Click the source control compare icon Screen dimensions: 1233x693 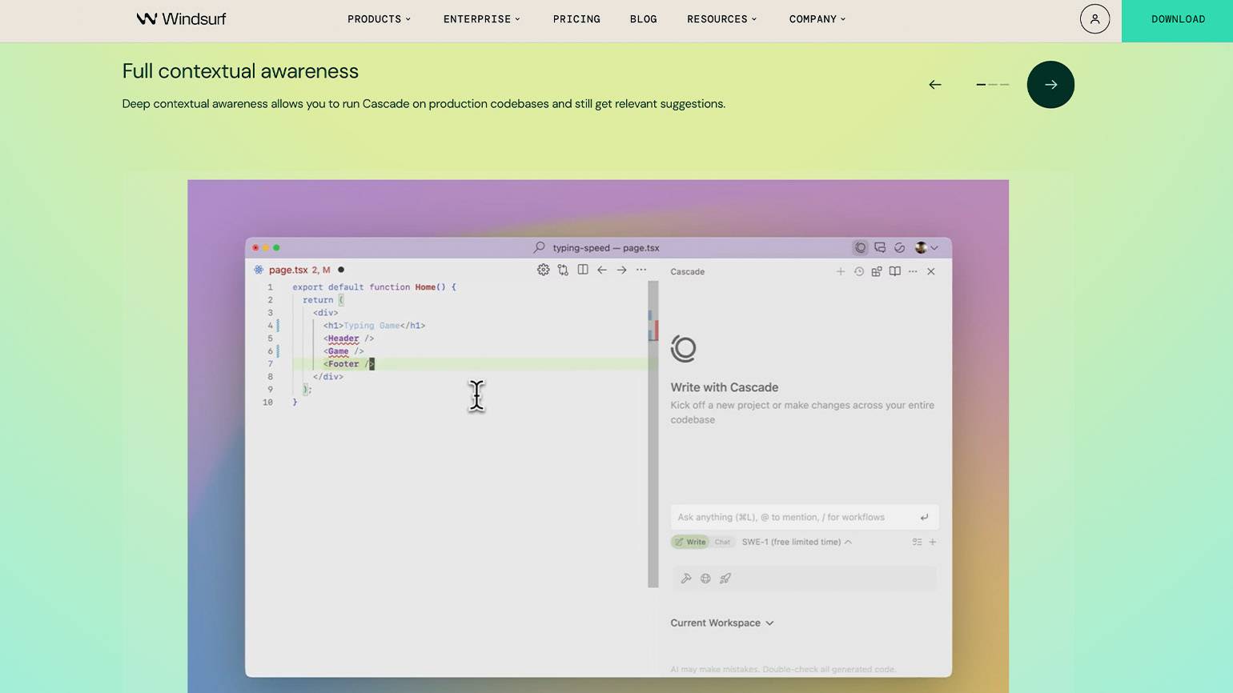pos(564,270)
